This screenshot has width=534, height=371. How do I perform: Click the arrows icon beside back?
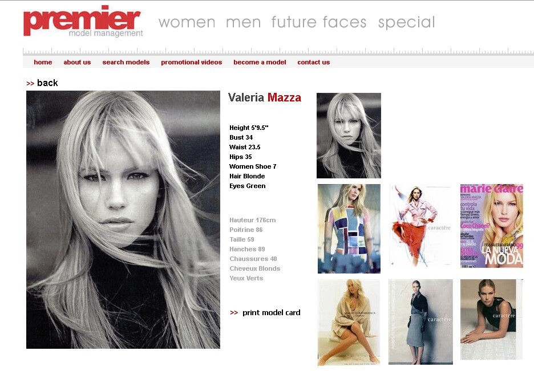tap(30, 83)
